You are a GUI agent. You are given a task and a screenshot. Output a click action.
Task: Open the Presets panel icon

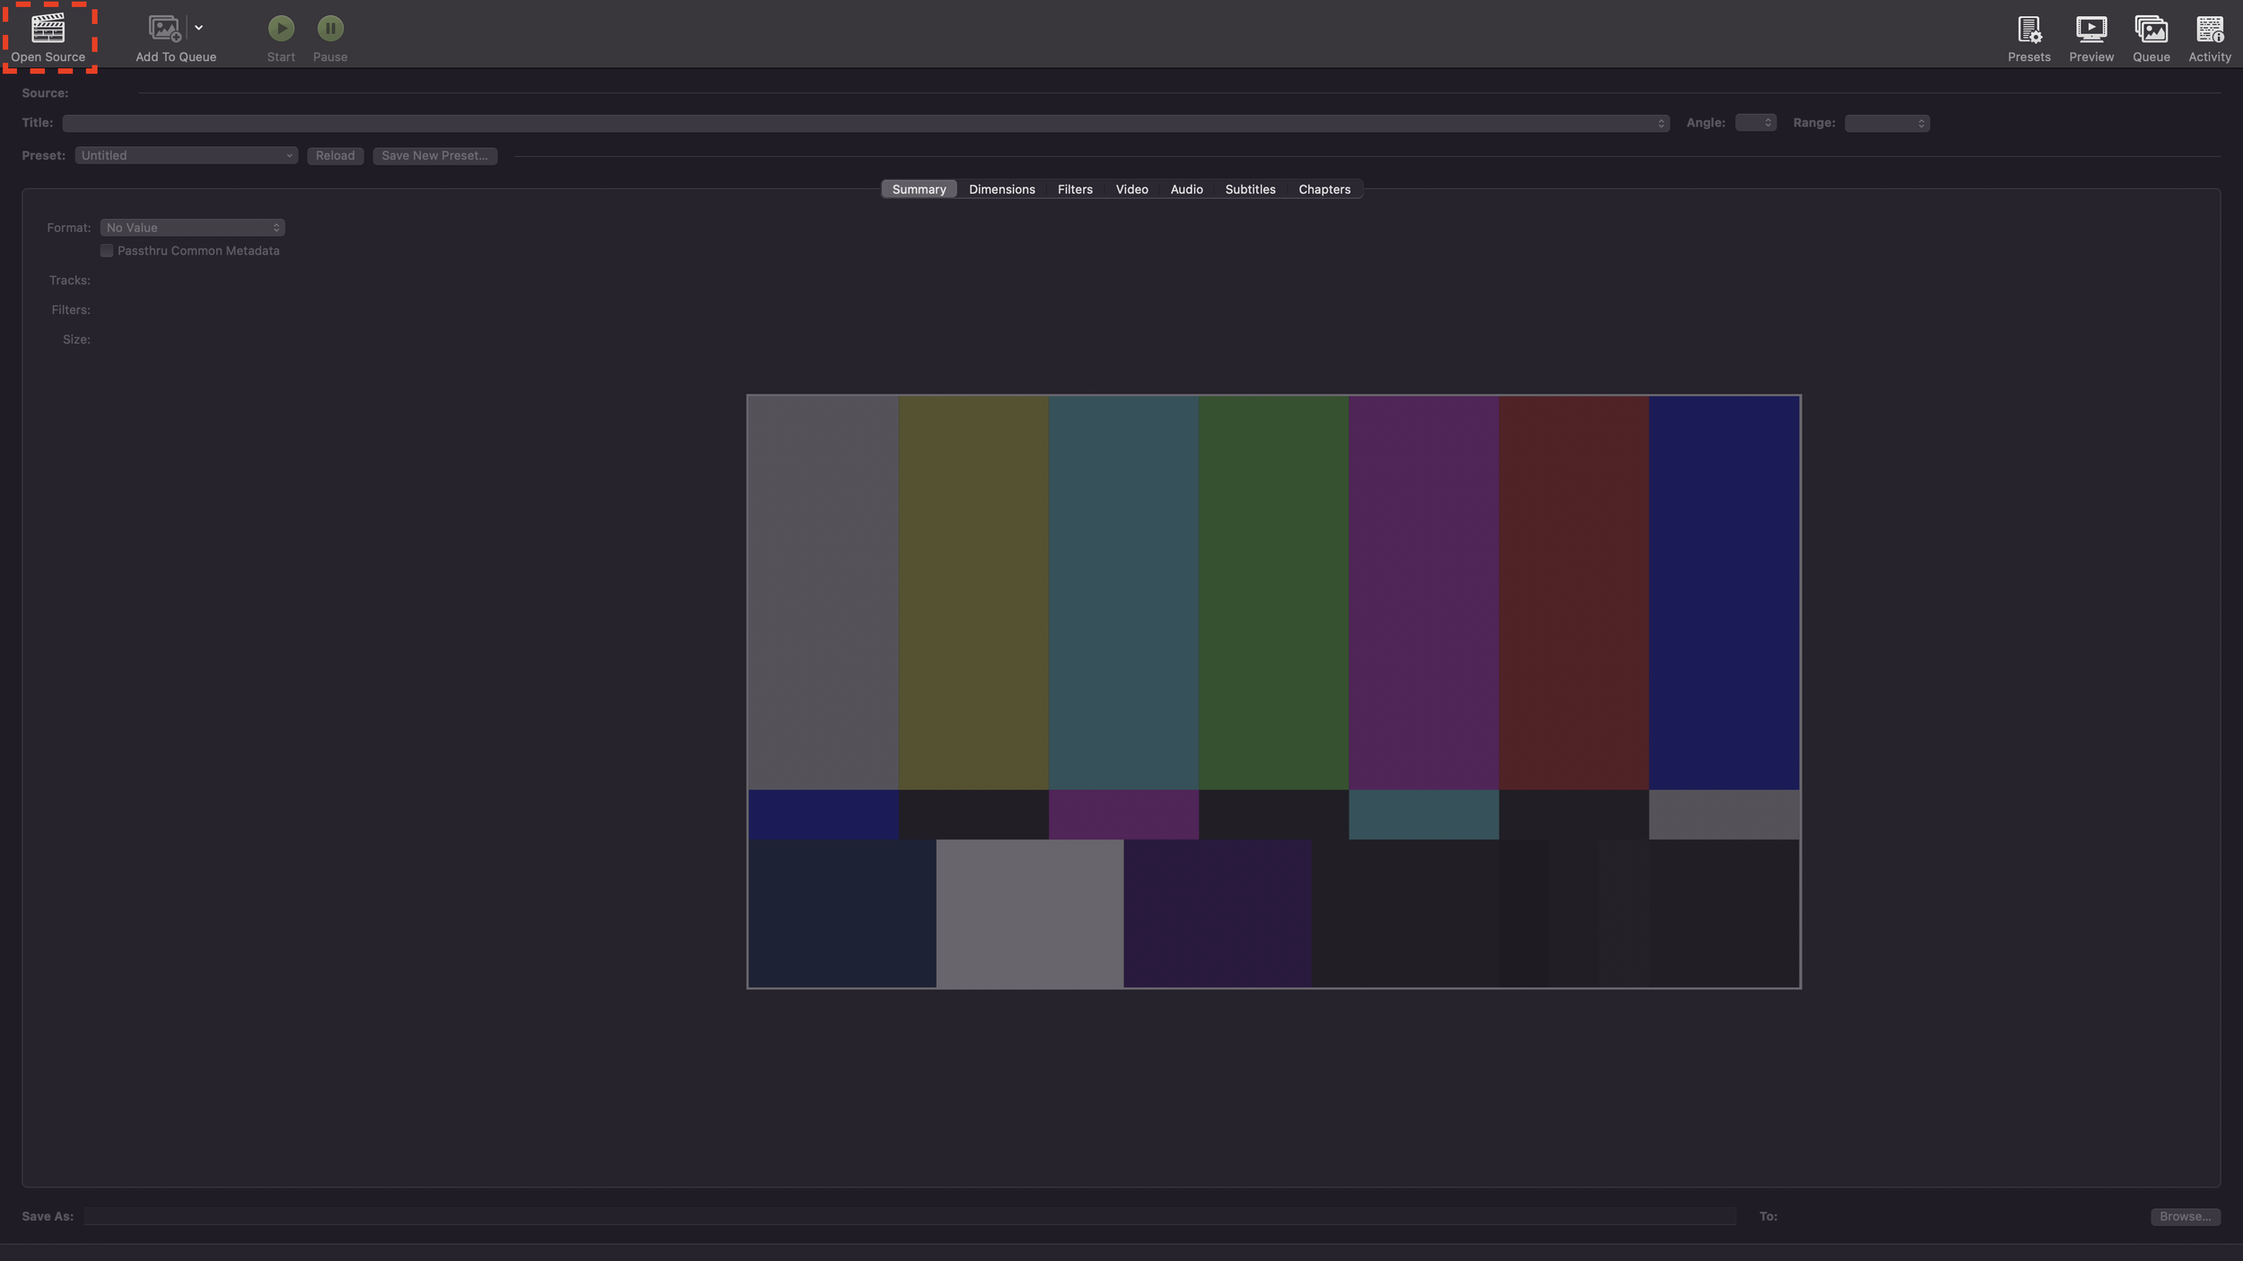point(2029,30)
